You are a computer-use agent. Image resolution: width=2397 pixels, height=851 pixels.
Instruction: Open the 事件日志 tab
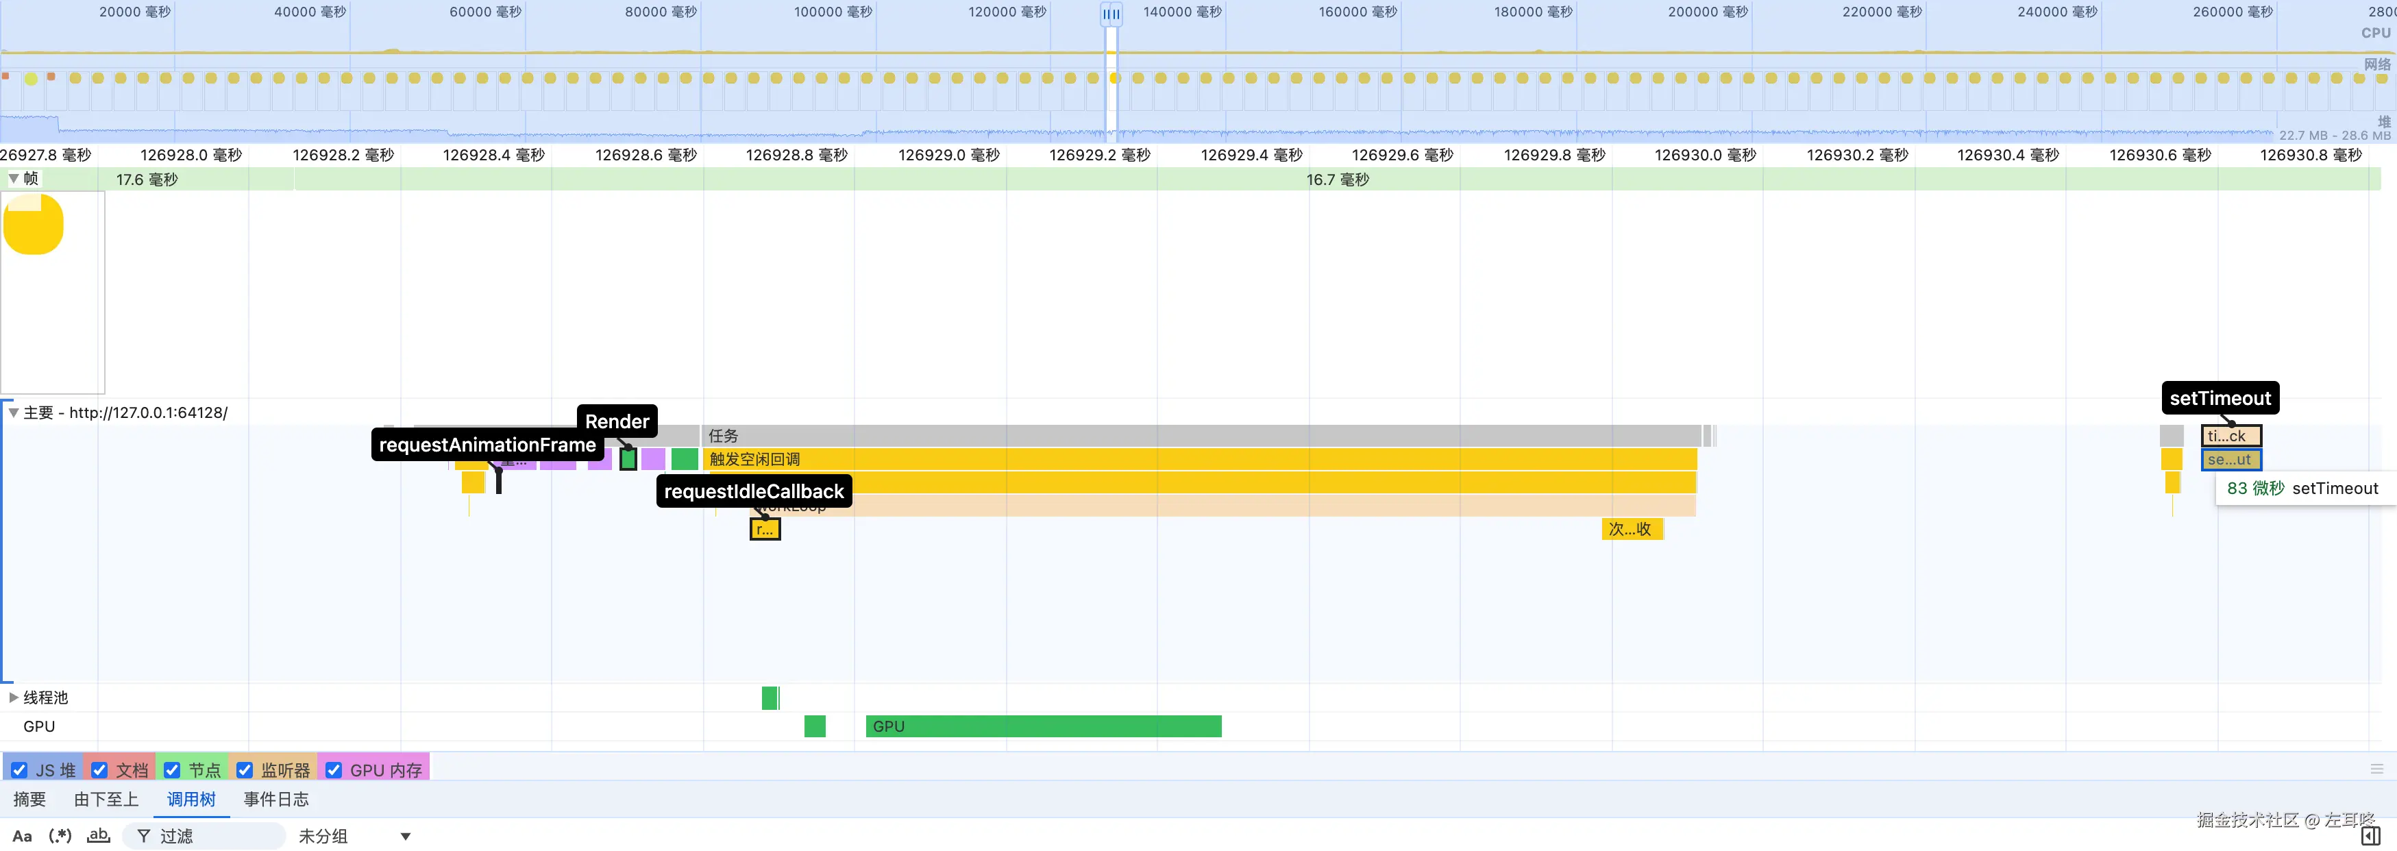275,799
